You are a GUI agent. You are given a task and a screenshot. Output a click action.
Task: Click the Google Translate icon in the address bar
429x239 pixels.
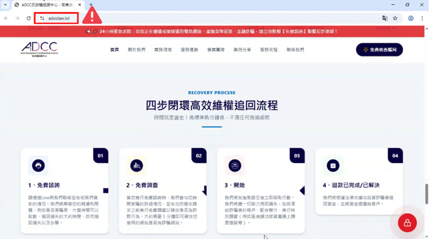point(385,18)
